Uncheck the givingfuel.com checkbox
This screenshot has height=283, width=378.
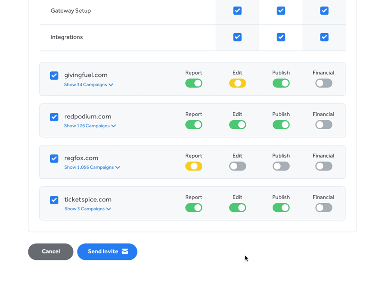click(x=54, y=75)
